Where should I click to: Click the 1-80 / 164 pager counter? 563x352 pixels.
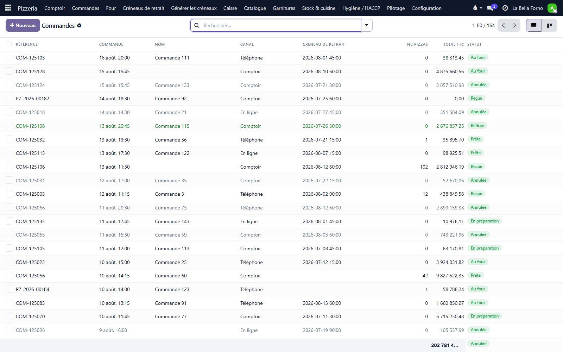(483, 25)
